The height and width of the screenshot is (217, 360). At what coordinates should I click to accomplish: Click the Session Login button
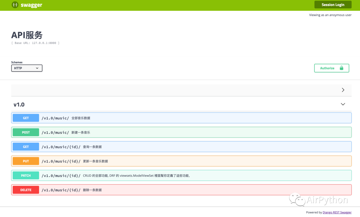coord(333,5)
